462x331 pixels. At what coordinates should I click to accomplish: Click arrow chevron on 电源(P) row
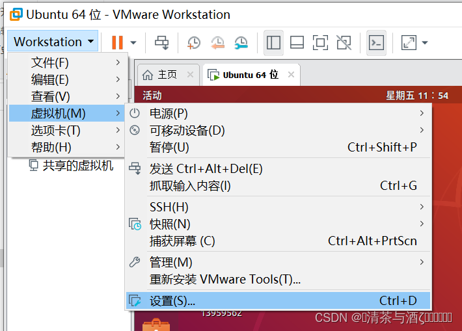pos(422,113)
